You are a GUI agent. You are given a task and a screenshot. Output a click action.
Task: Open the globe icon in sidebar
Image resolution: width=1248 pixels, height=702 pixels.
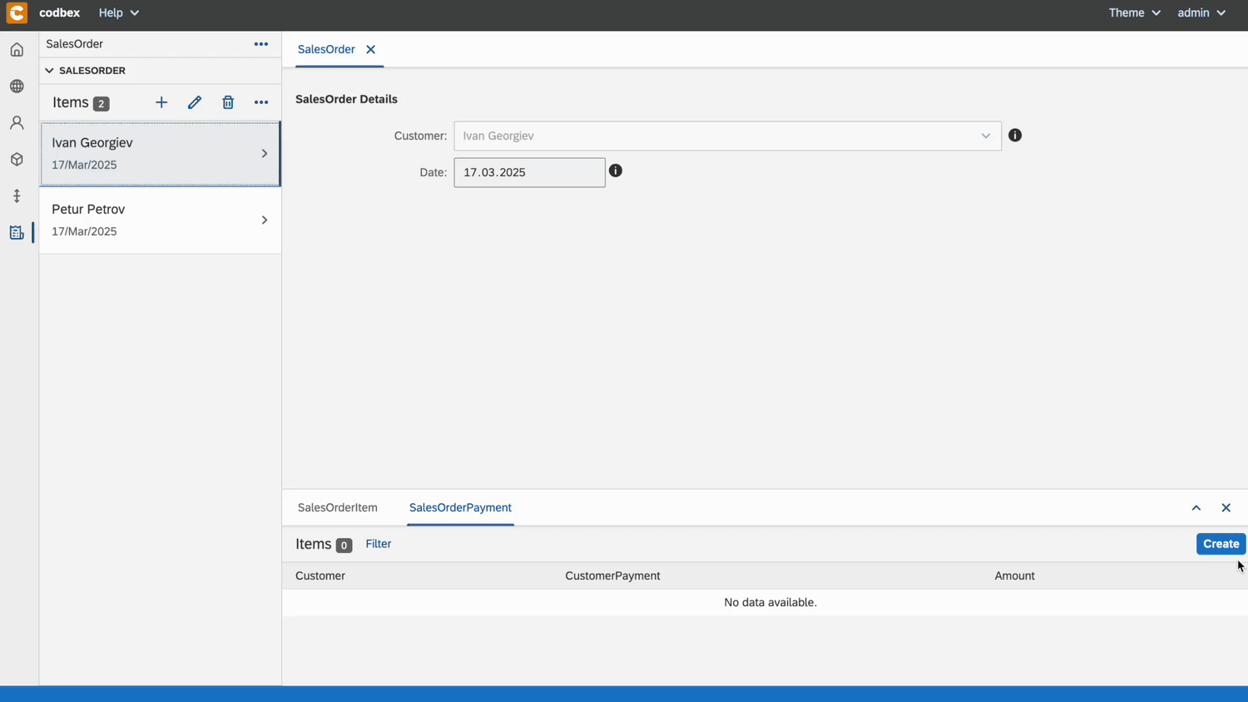coord(17,87)
